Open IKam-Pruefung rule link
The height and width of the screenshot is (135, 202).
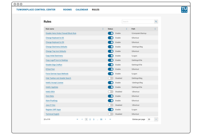click(x=51, y=101)
